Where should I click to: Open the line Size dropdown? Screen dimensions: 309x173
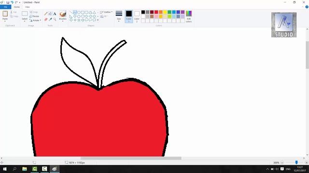(x=119, y=16)
